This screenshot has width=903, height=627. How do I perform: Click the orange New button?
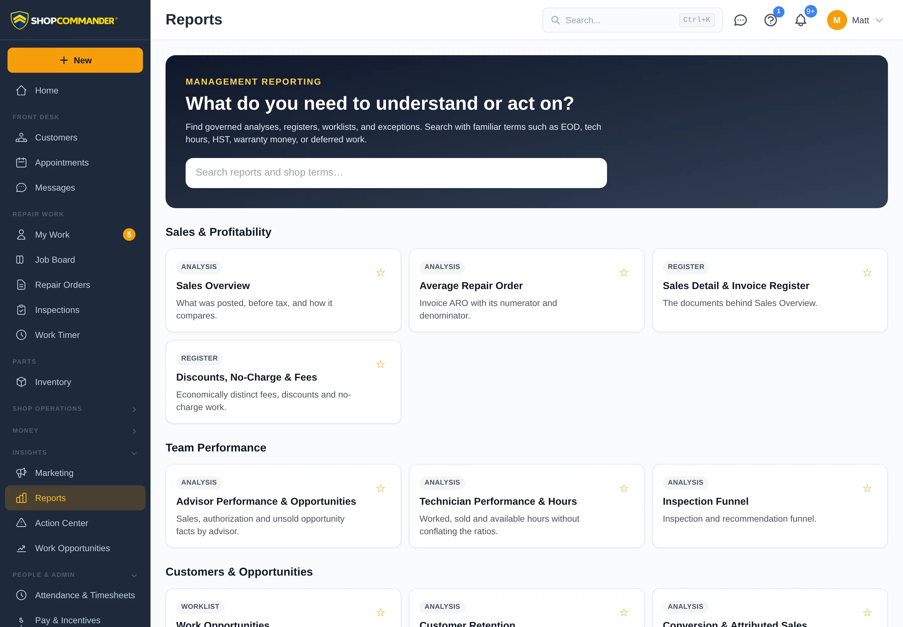pyautogui.click(x=75, y=60)
